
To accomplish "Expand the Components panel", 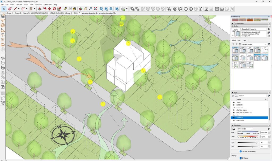I will click(239, 23).
